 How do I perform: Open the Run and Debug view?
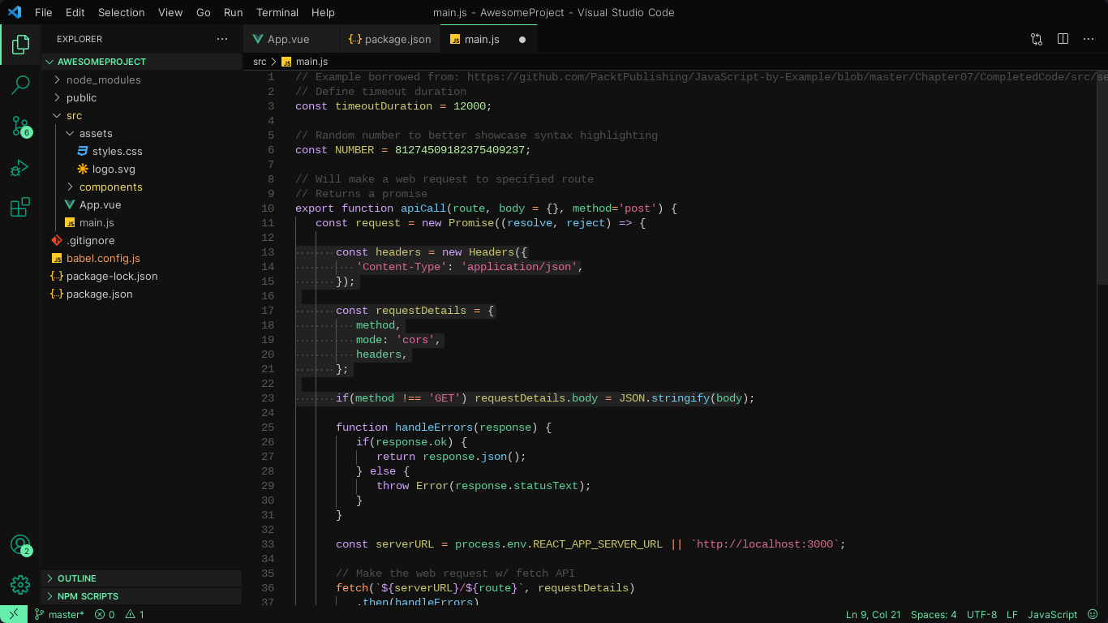pos(20,168)
